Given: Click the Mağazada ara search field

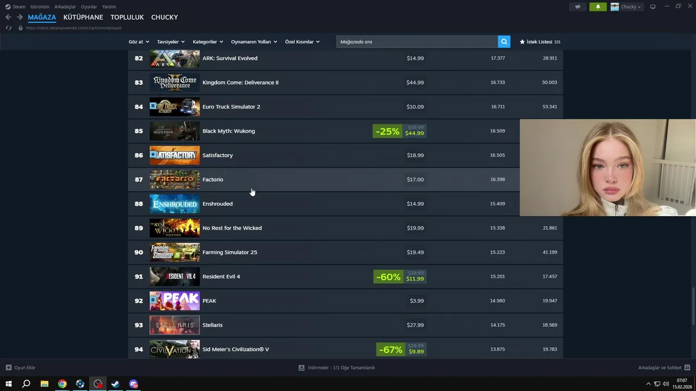Looking at the screenshot, I should click(x=417, y=42).
